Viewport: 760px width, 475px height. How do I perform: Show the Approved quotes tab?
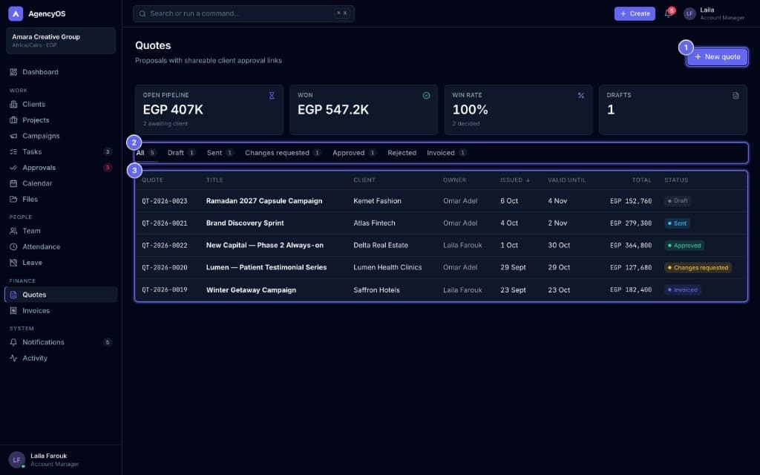tap(354, 153)
